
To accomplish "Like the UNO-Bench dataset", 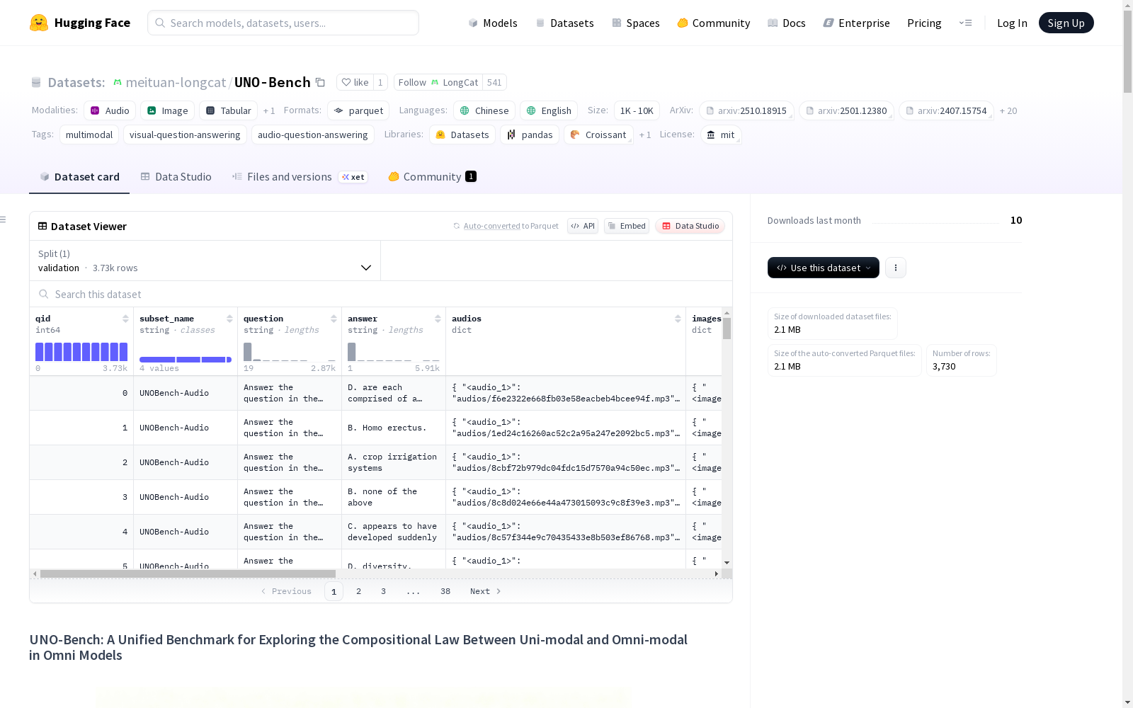I will pyautogui.click(x=355, y=82).
